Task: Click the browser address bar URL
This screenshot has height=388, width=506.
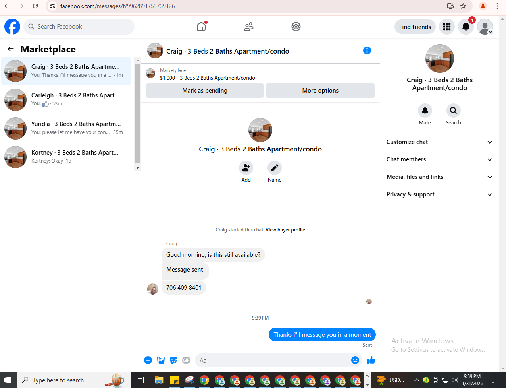Action: [x=117, y=6]
